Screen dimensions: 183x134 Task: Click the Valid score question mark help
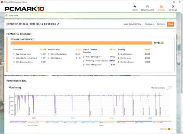point(173,15)
